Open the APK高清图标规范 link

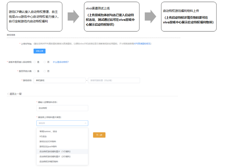tap(142, 44)
